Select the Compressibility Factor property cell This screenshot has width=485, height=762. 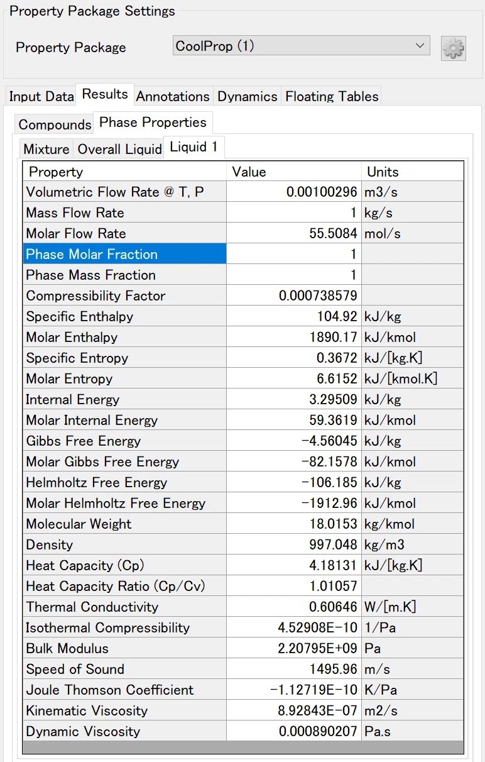(x=124, y=295)
